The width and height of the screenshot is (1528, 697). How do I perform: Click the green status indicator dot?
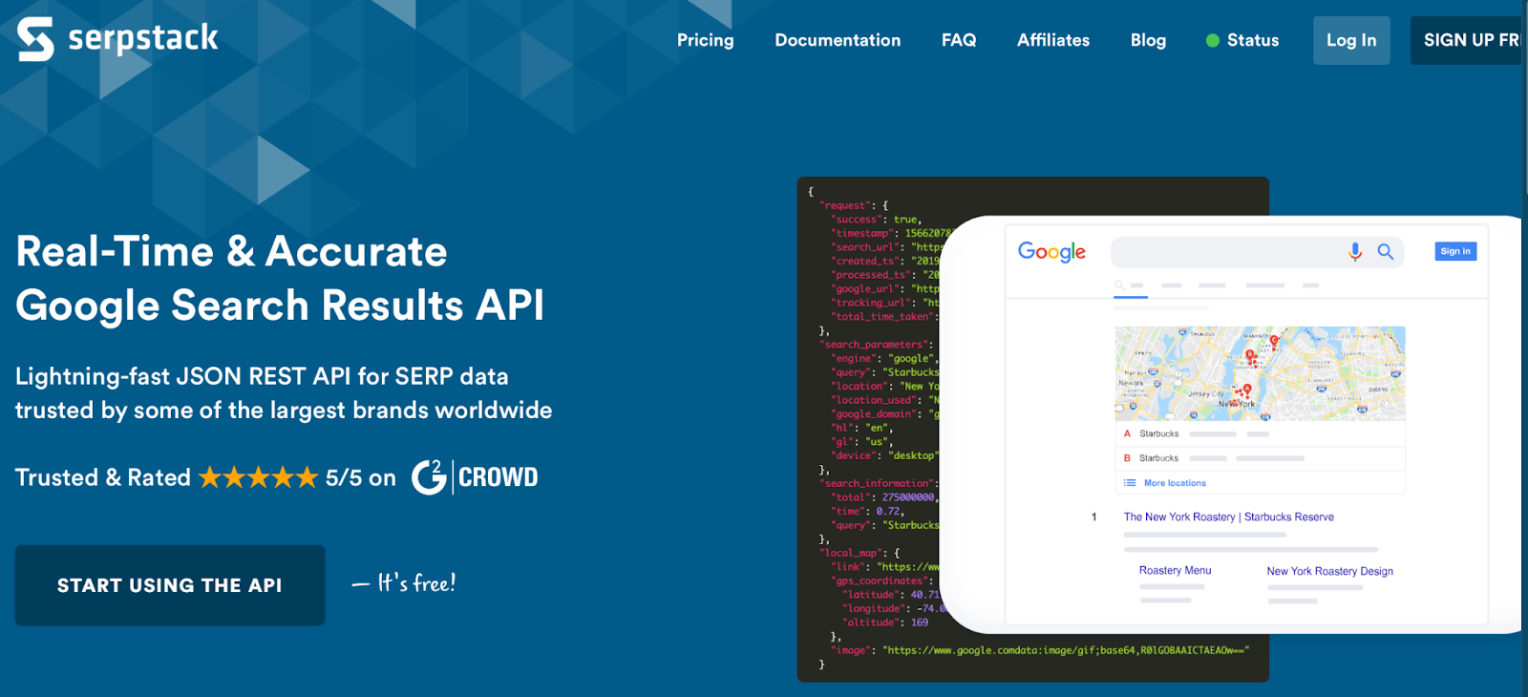(1213, 40)
